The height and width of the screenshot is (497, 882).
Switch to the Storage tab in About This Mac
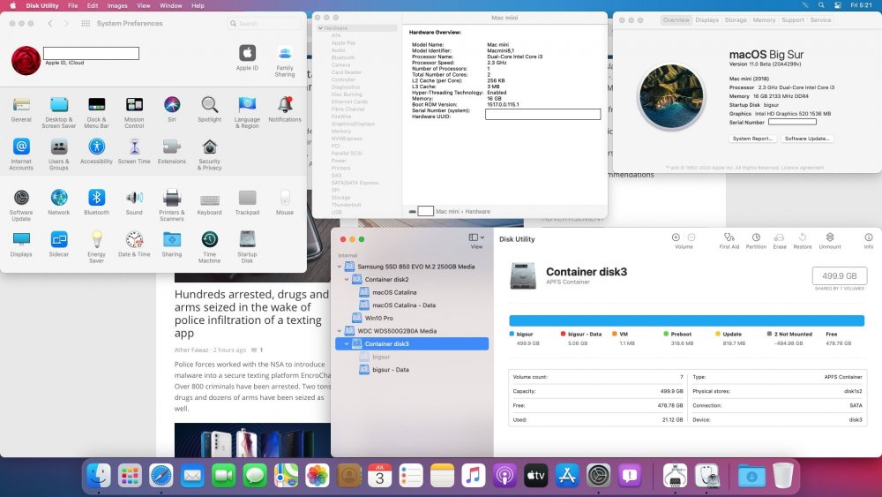click(x=736, y=19)
